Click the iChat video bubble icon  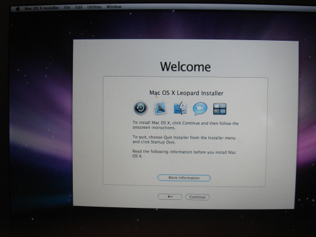(x=200, y=108)
